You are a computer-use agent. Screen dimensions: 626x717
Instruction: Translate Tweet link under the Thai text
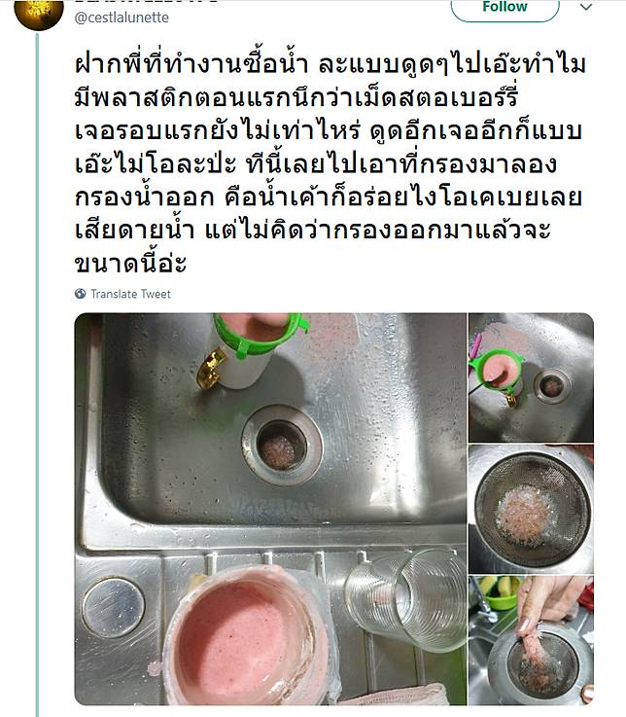pos(130,294)
